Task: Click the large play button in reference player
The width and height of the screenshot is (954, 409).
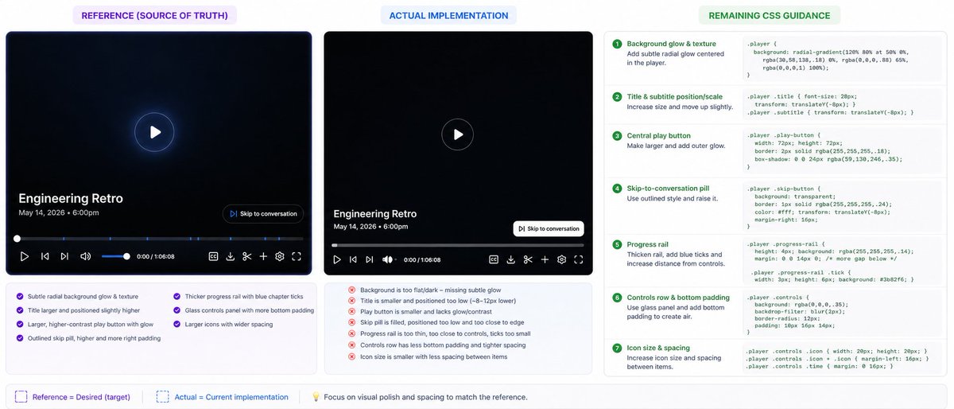Action: point(154,133)
